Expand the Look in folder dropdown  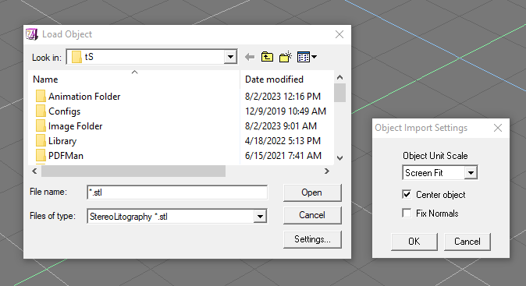[x=230, y=57]
